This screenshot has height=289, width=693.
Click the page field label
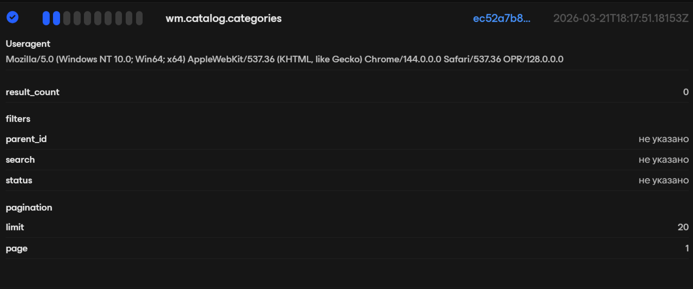pyautogui.click(x=16, y=248)
